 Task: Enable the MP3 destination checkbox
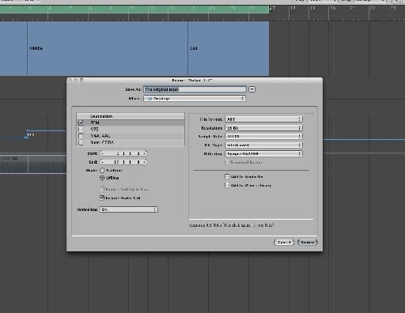point(81,129)
